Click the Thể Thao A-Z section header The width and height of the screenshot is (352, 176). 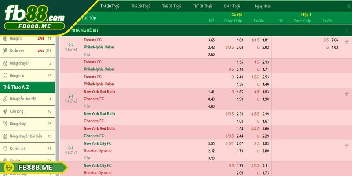(27, 87)
